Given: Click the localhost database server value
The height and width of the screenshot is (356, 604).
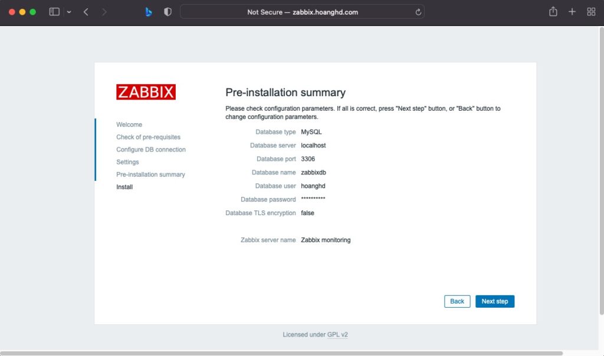Looking at the screenshot, I should (x=313, y=146).
